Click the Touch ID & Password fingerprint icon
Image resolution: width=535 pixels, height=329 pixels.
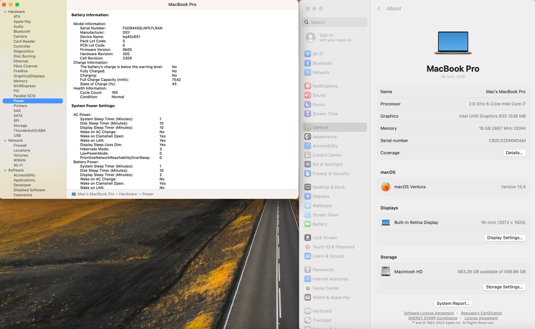[307, 247]
